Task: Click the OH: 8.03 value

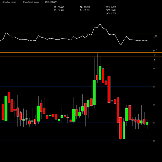Action: pos(111,10)
